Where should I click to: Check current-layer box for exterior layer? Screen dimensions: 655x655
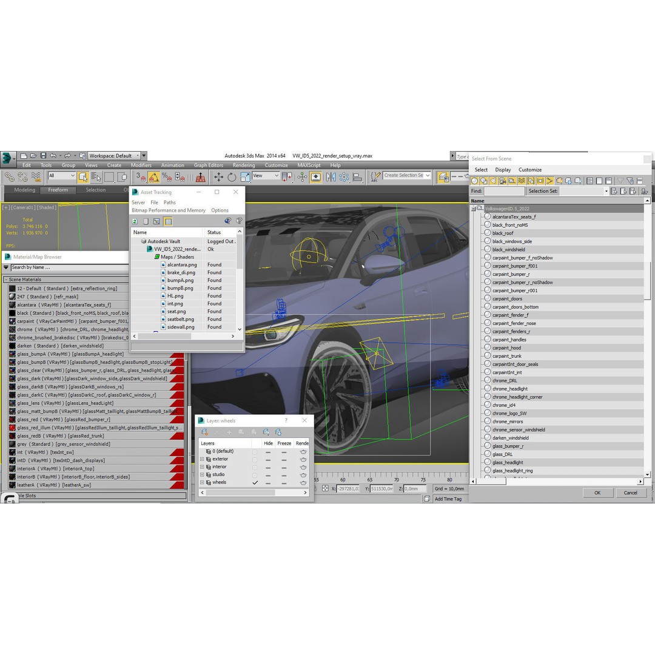coord(255,459)
